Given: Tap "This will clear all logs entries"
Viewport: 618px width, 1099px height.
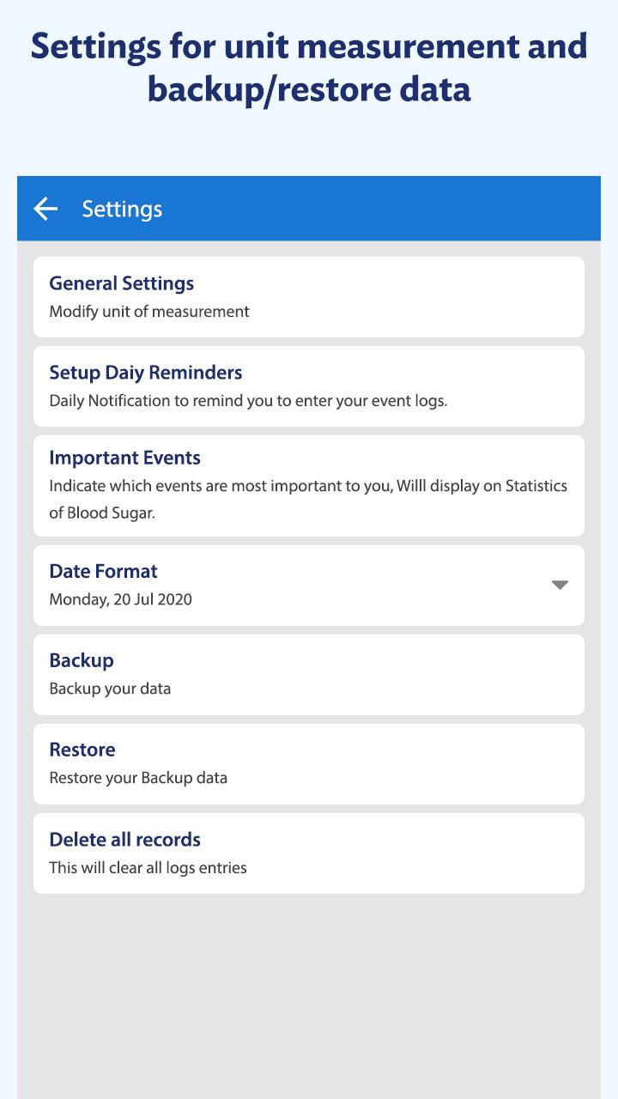Looking at the screenshot, I should click(148, 868).
